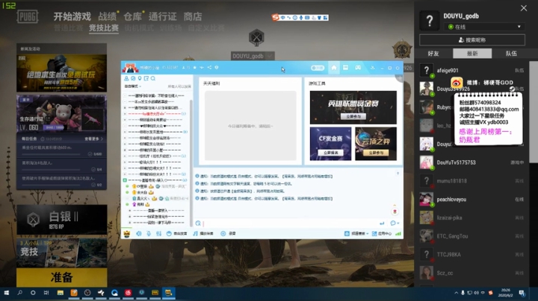Screen dimensions: 538x301
Task: Open the YY channel notes edit icon
Action: click(x=146, y=78)
